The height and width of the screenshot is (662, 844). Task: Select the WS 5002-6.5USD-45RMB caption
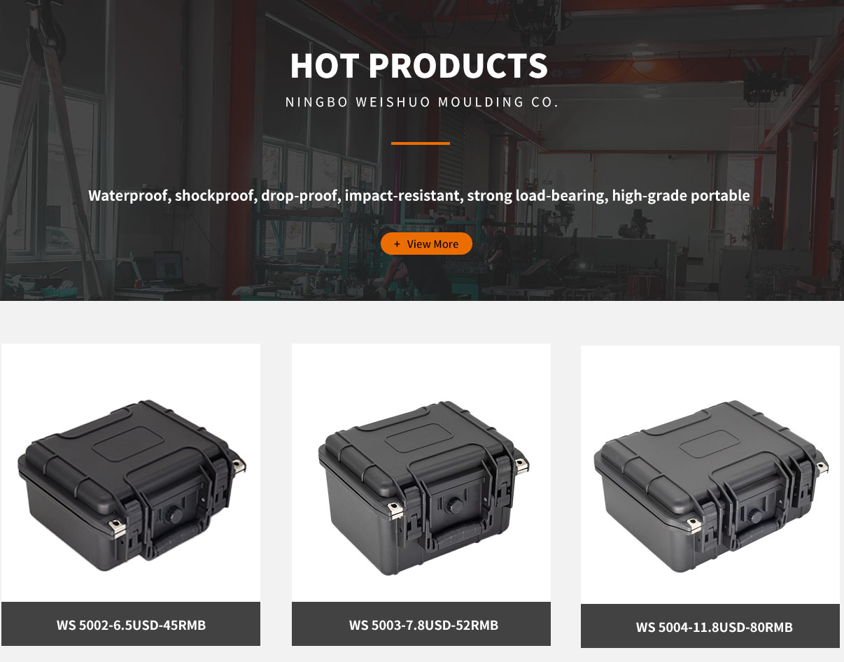pos(131,624)
